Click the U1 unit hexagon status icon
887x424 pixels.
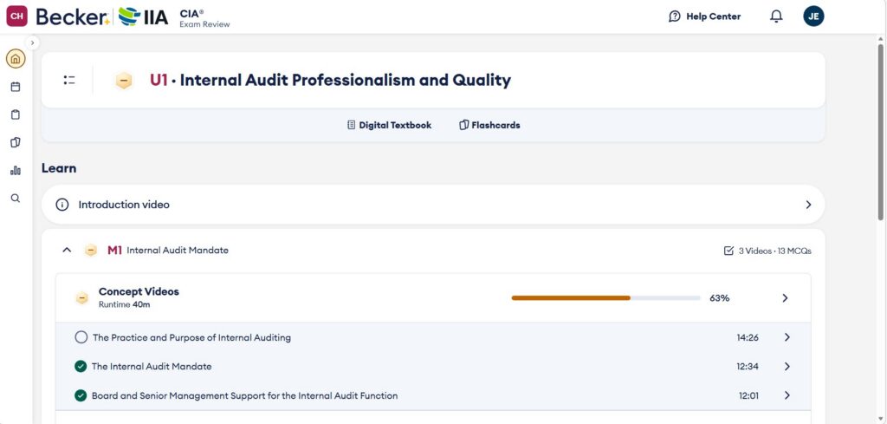[124, 81]
